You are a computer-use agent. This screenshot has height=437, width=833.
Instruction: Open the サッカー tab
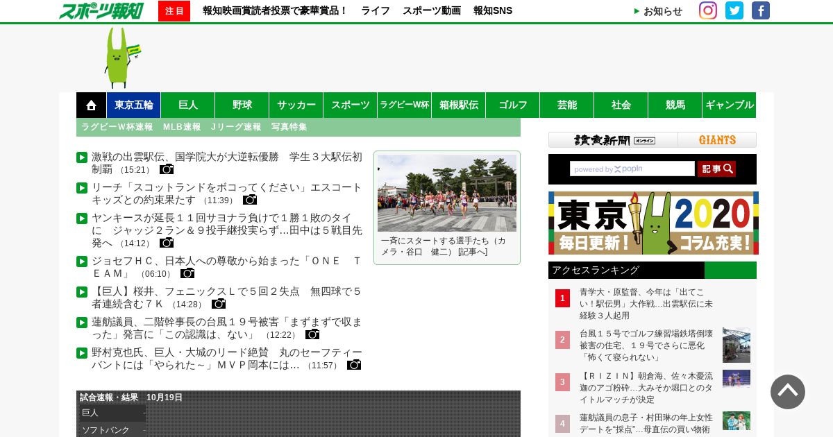click(x=296, y=105)
